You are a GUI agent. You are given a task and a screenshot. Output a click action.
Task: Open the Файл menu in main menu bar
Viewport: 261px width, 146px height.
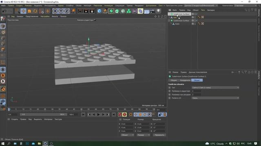(x=3, y=5)
